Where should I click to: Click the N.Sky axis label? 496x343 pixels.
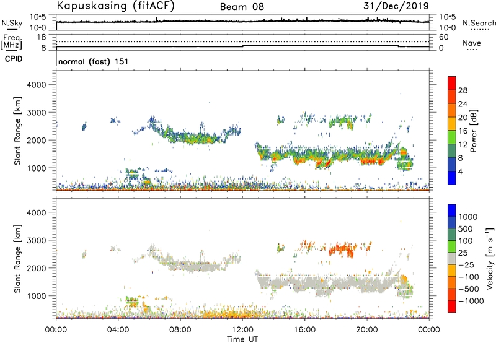point(12,23)
